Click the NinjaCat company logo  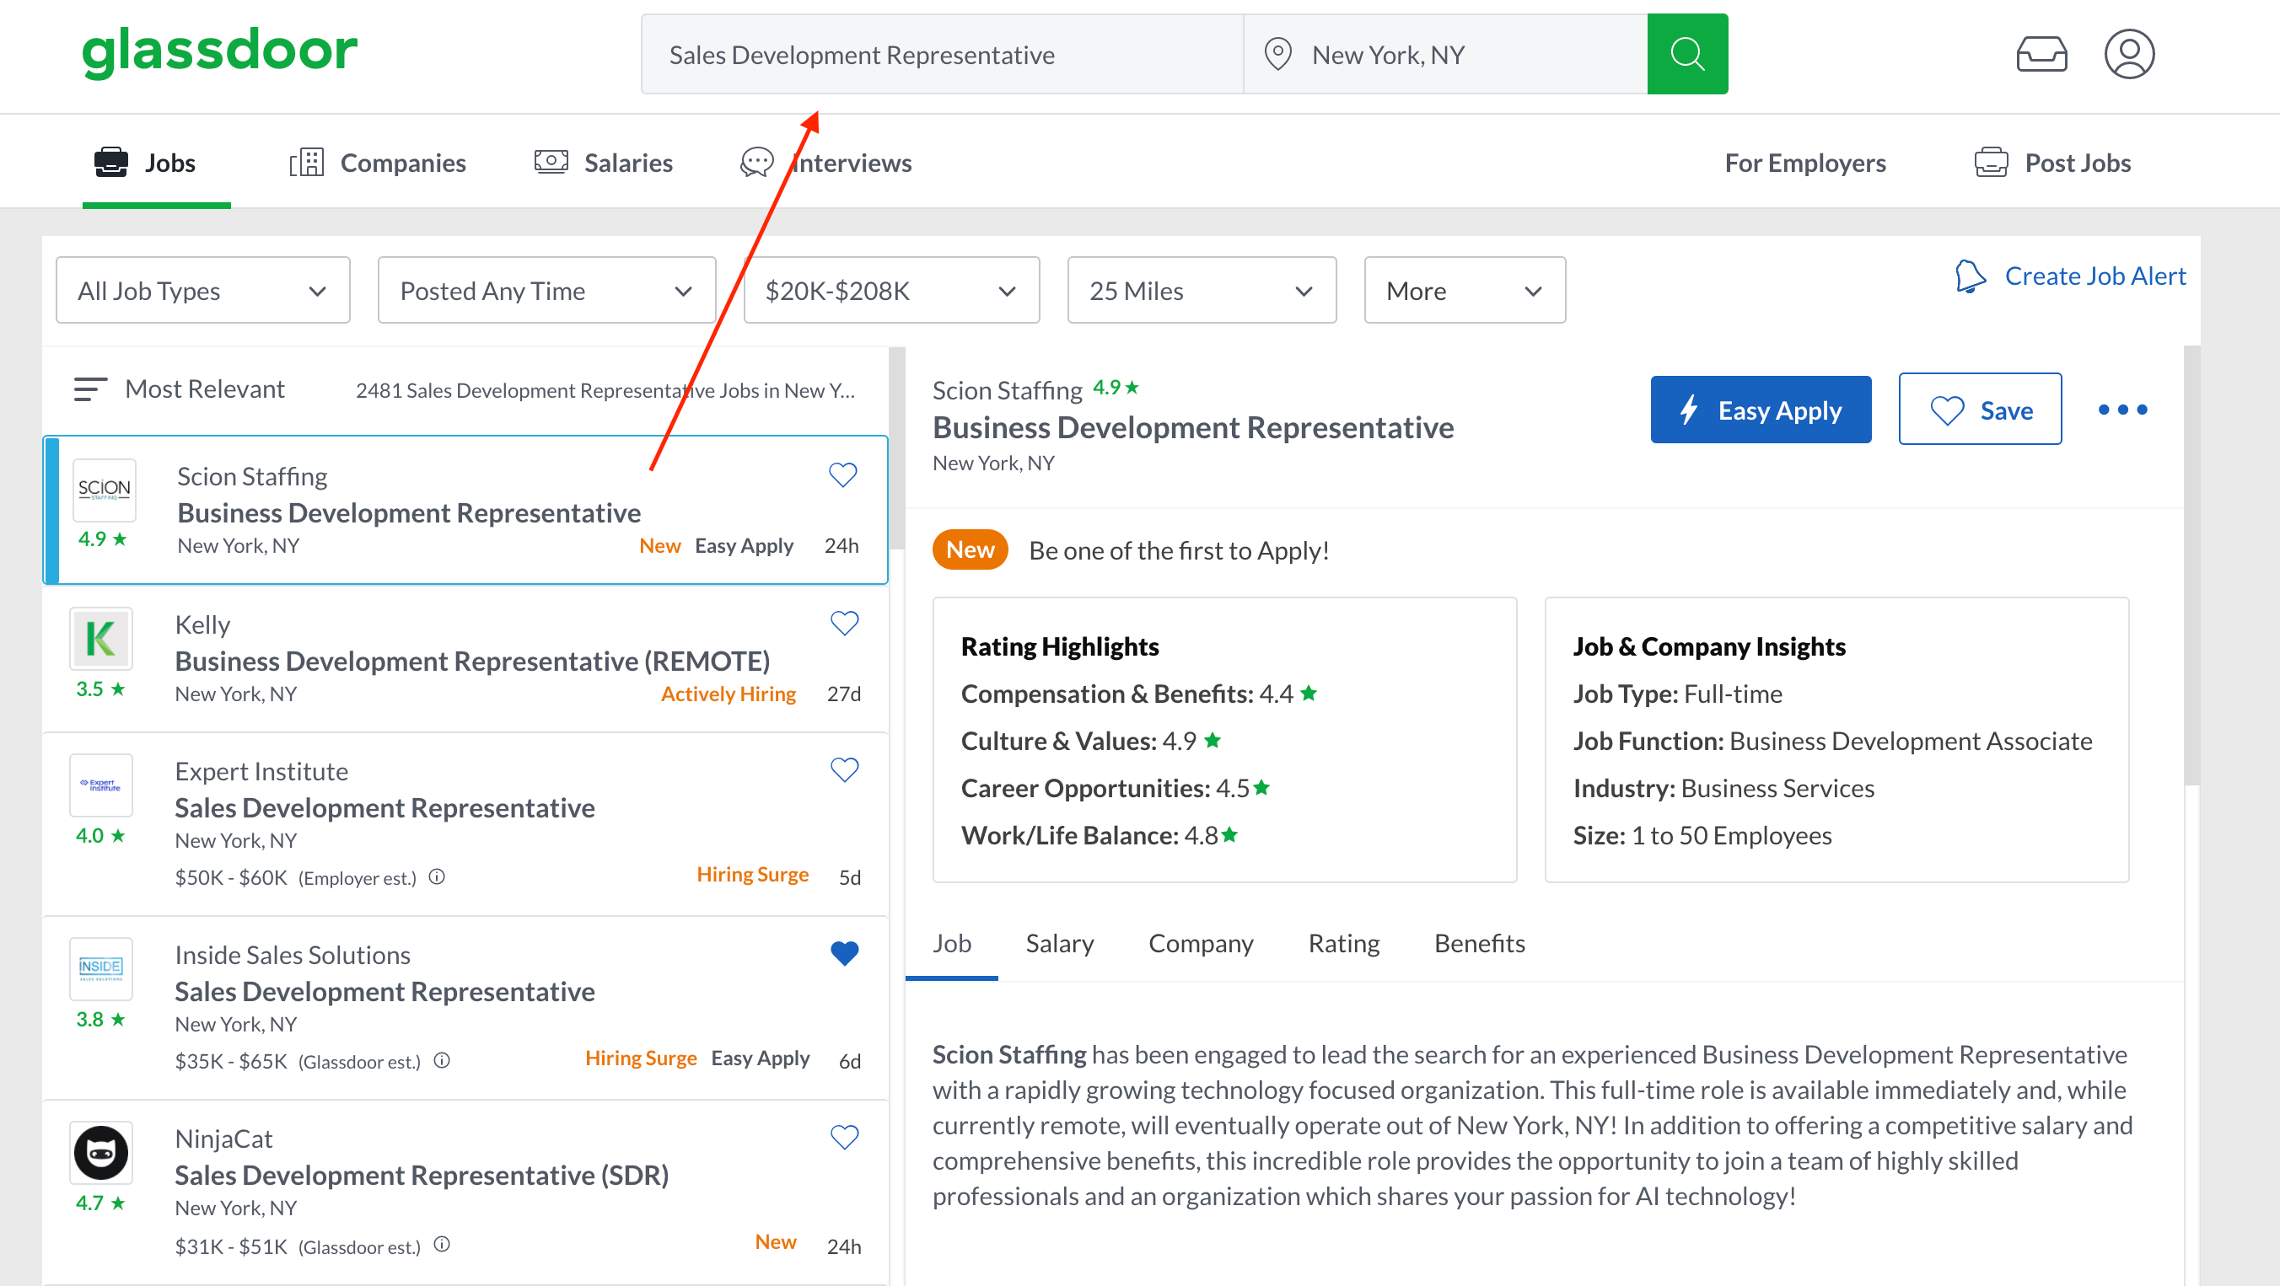tap(101, 1153)
